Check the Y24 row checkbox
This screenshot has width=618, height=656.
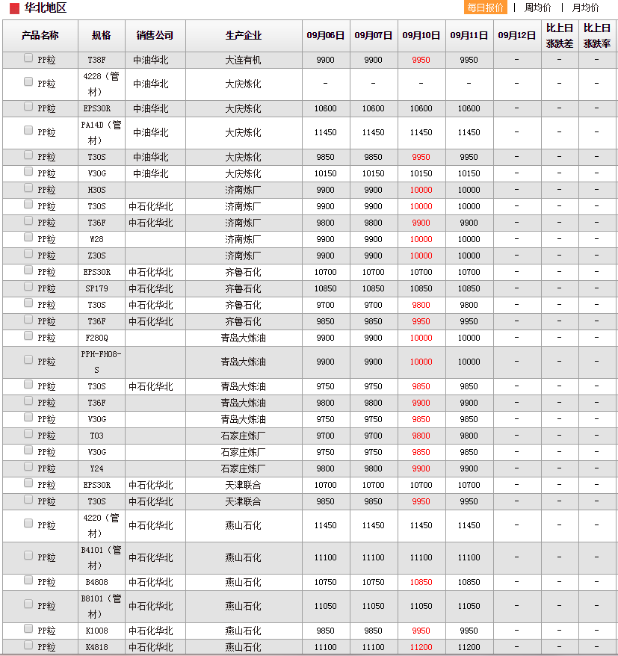pos(28,466)
